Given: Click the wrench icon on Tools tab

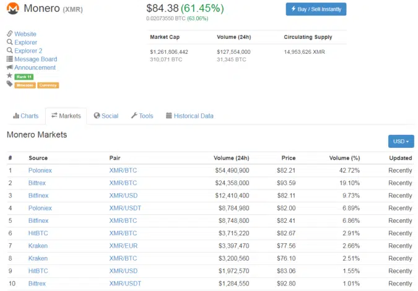Looking at the screenshot, I should pos(134,115).
